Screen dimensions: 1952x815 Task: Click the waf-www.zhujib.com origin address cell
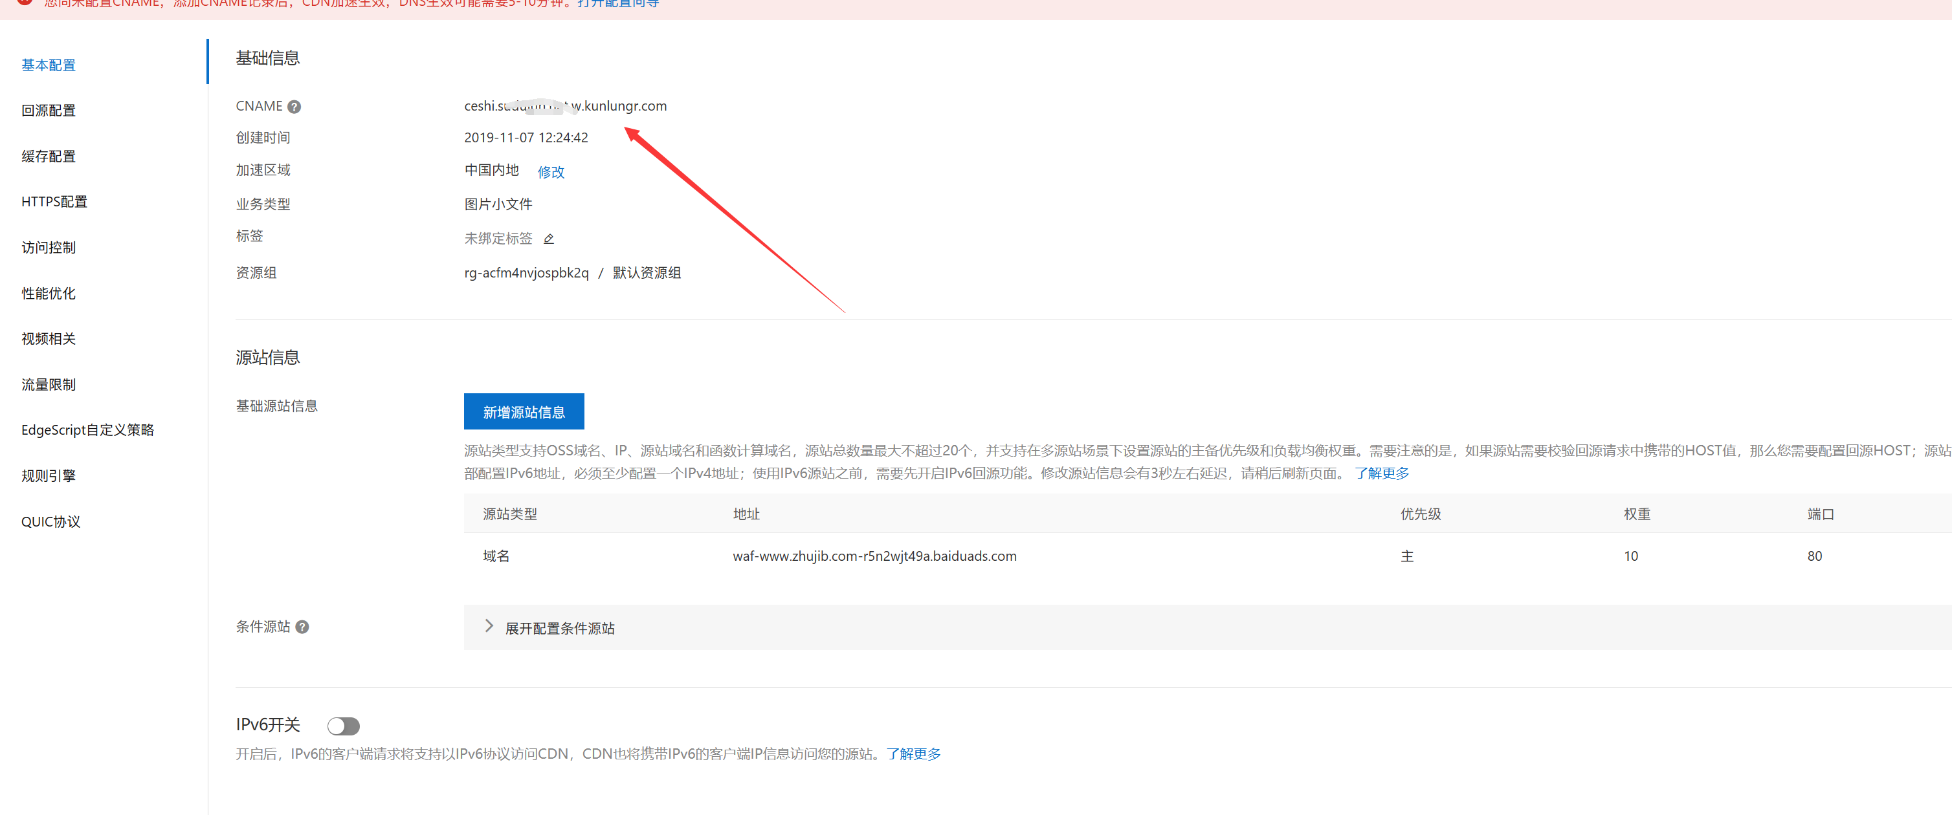pos(874,556)
